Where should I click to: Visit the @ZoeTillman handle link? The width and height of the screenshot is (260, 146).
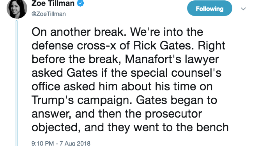point(49,14)
